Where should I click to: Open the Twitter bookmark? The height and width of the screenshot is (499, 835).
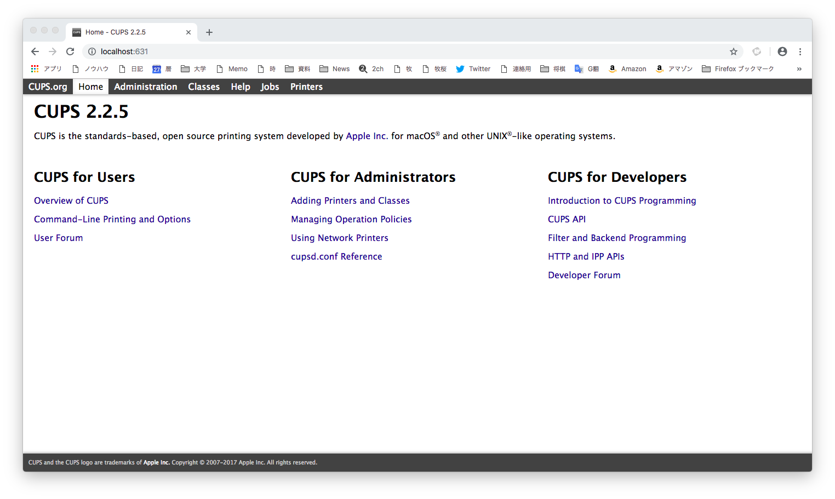point(473,69)
